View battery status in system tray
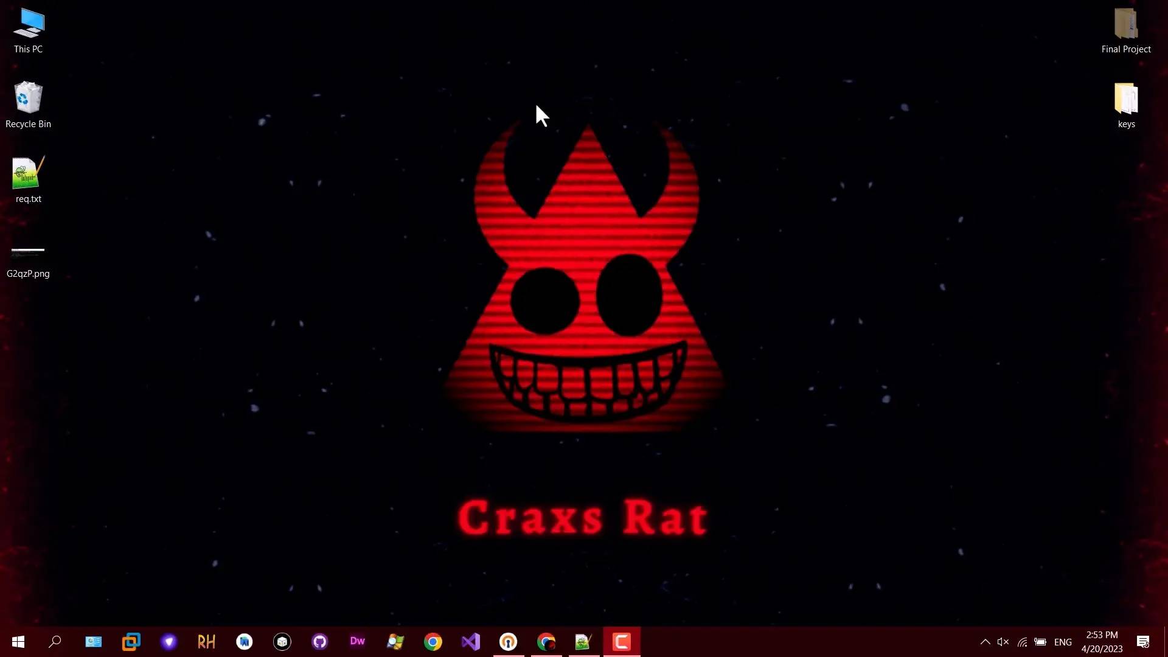 (x=1040, y=642)
